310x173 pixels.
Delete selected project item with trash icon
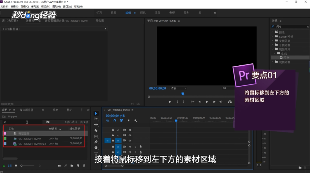(x=84, y=166)
